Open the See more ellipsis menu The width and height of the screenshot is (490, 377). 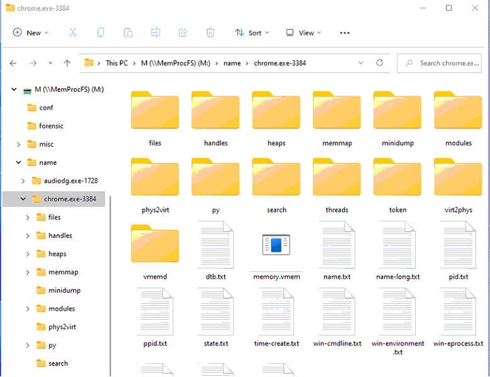point(345,33)
